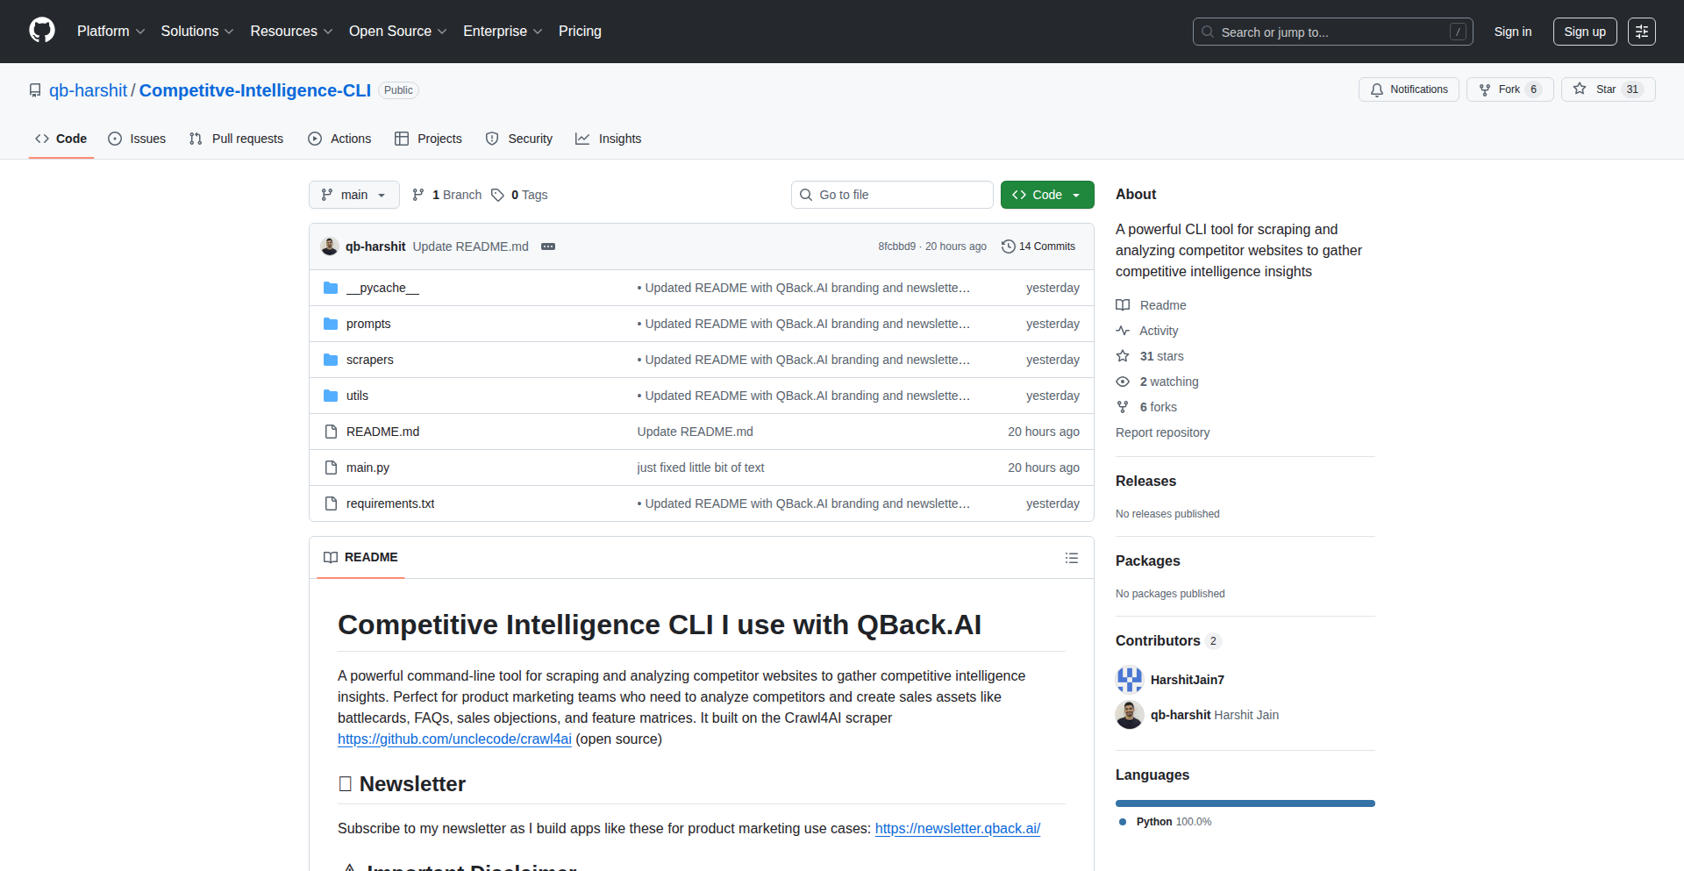Image resolution: width=1684 pixels, height=871 pixels.
Task: Expand the Platform menu
Action: pos(111,32)
